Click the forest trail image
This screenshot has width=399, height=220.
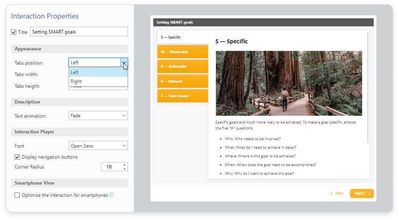coord(288,83)
